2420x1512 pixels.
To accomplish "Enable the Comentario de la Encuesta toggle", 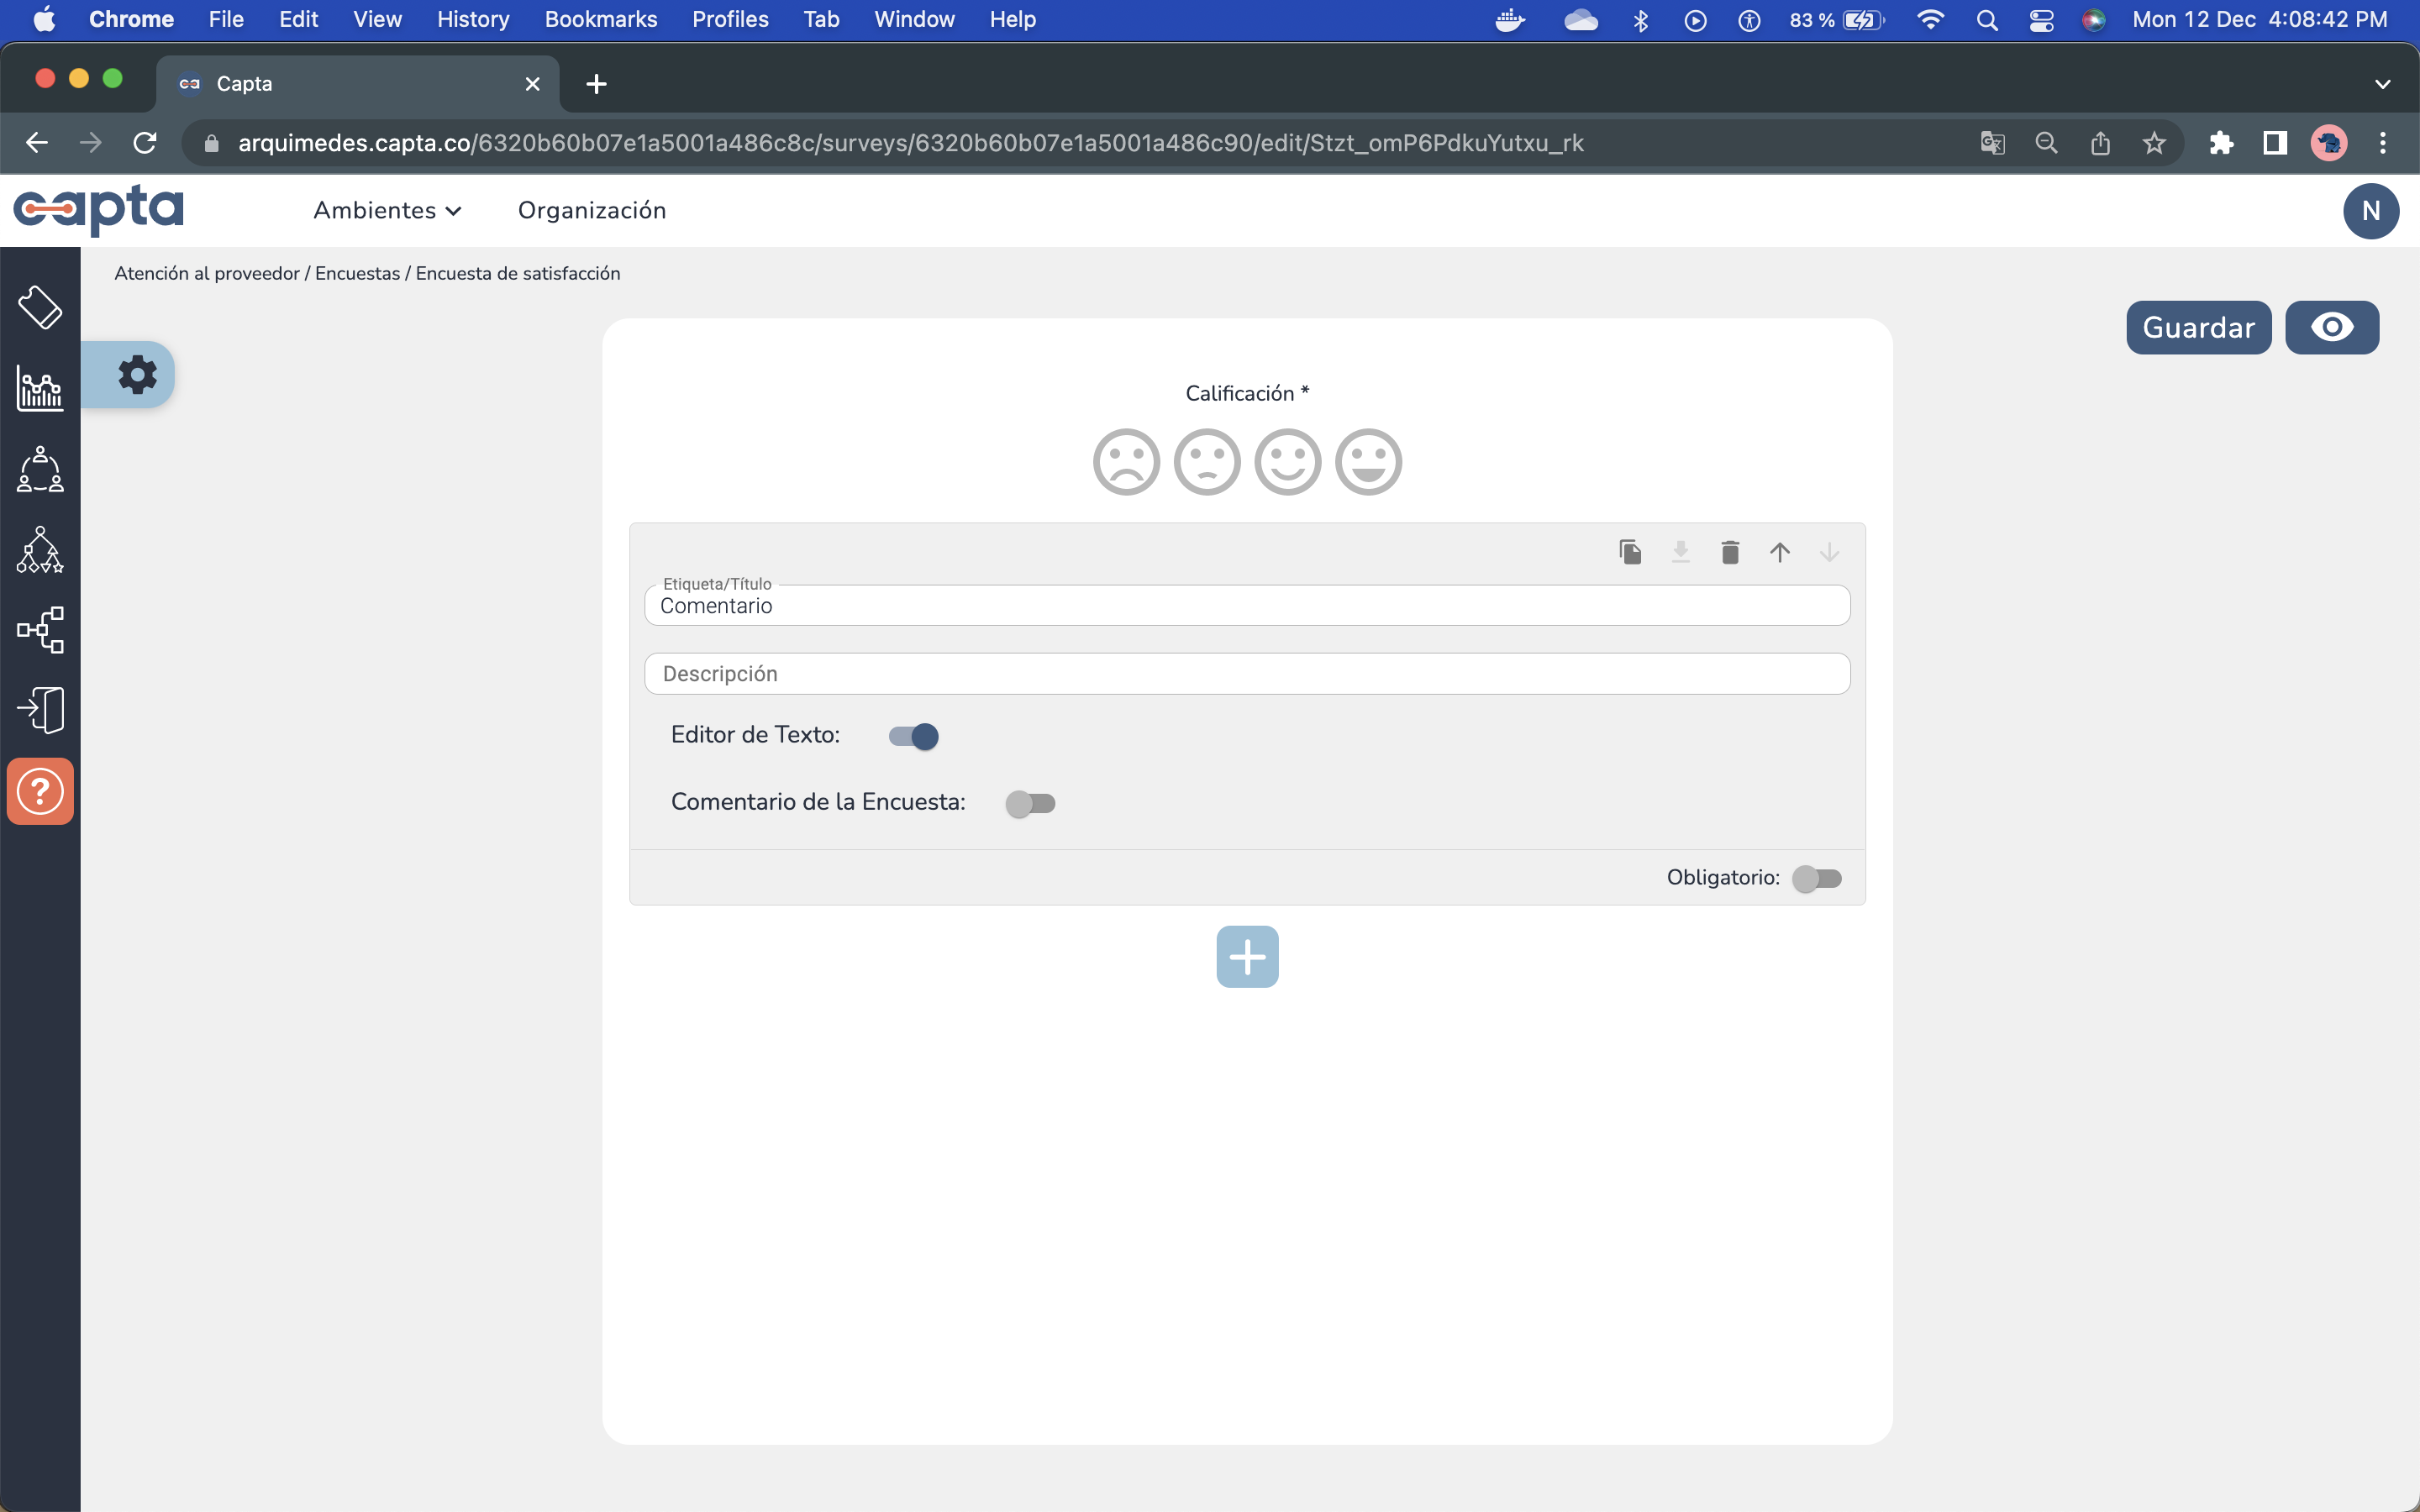I will [x=1032, y=802].
